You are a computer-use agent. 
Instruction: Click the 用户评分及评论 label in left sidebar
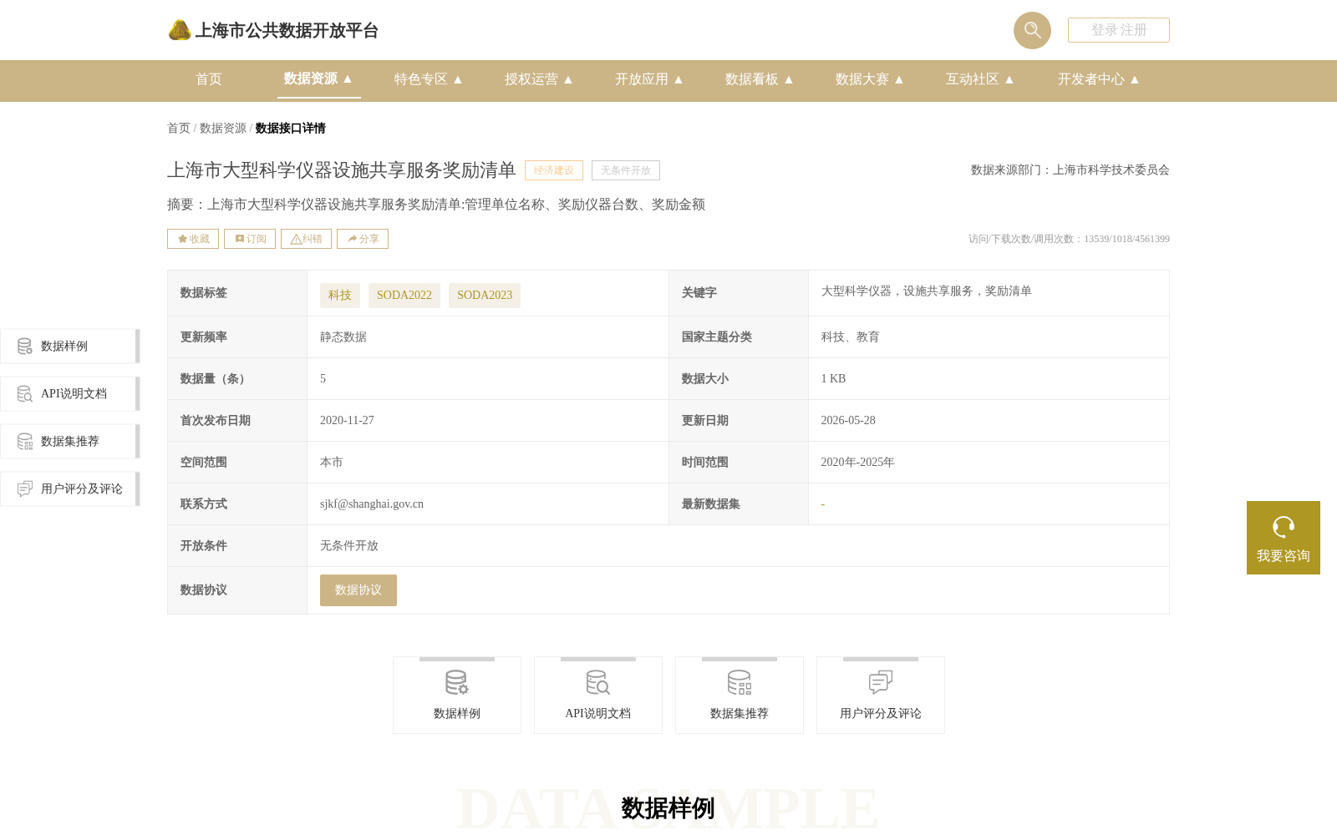82,489
